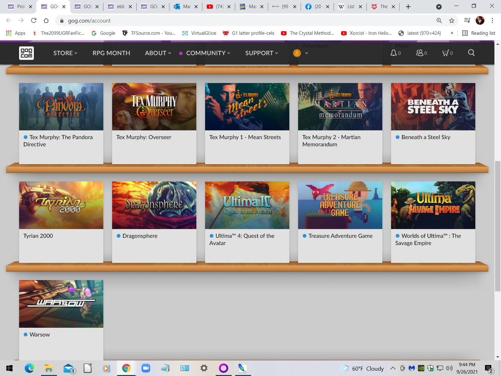Go to RPG MONTH page
Screen dimensions: 501x376
[x=111, y=53]
